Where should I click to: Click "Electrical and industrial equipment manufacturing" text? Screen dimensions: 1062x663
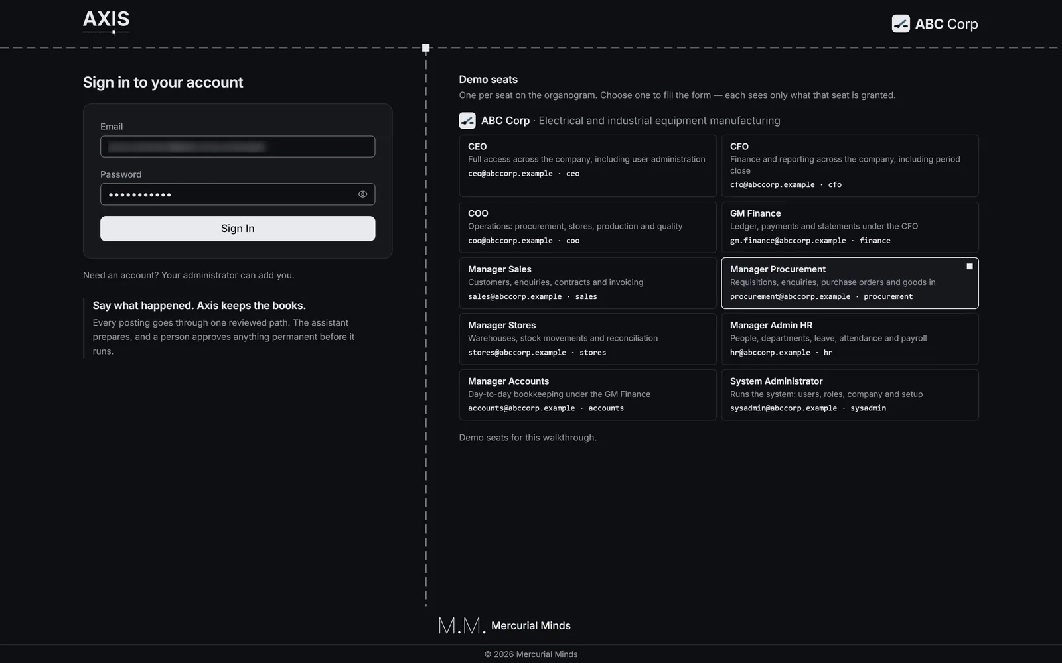659,121
